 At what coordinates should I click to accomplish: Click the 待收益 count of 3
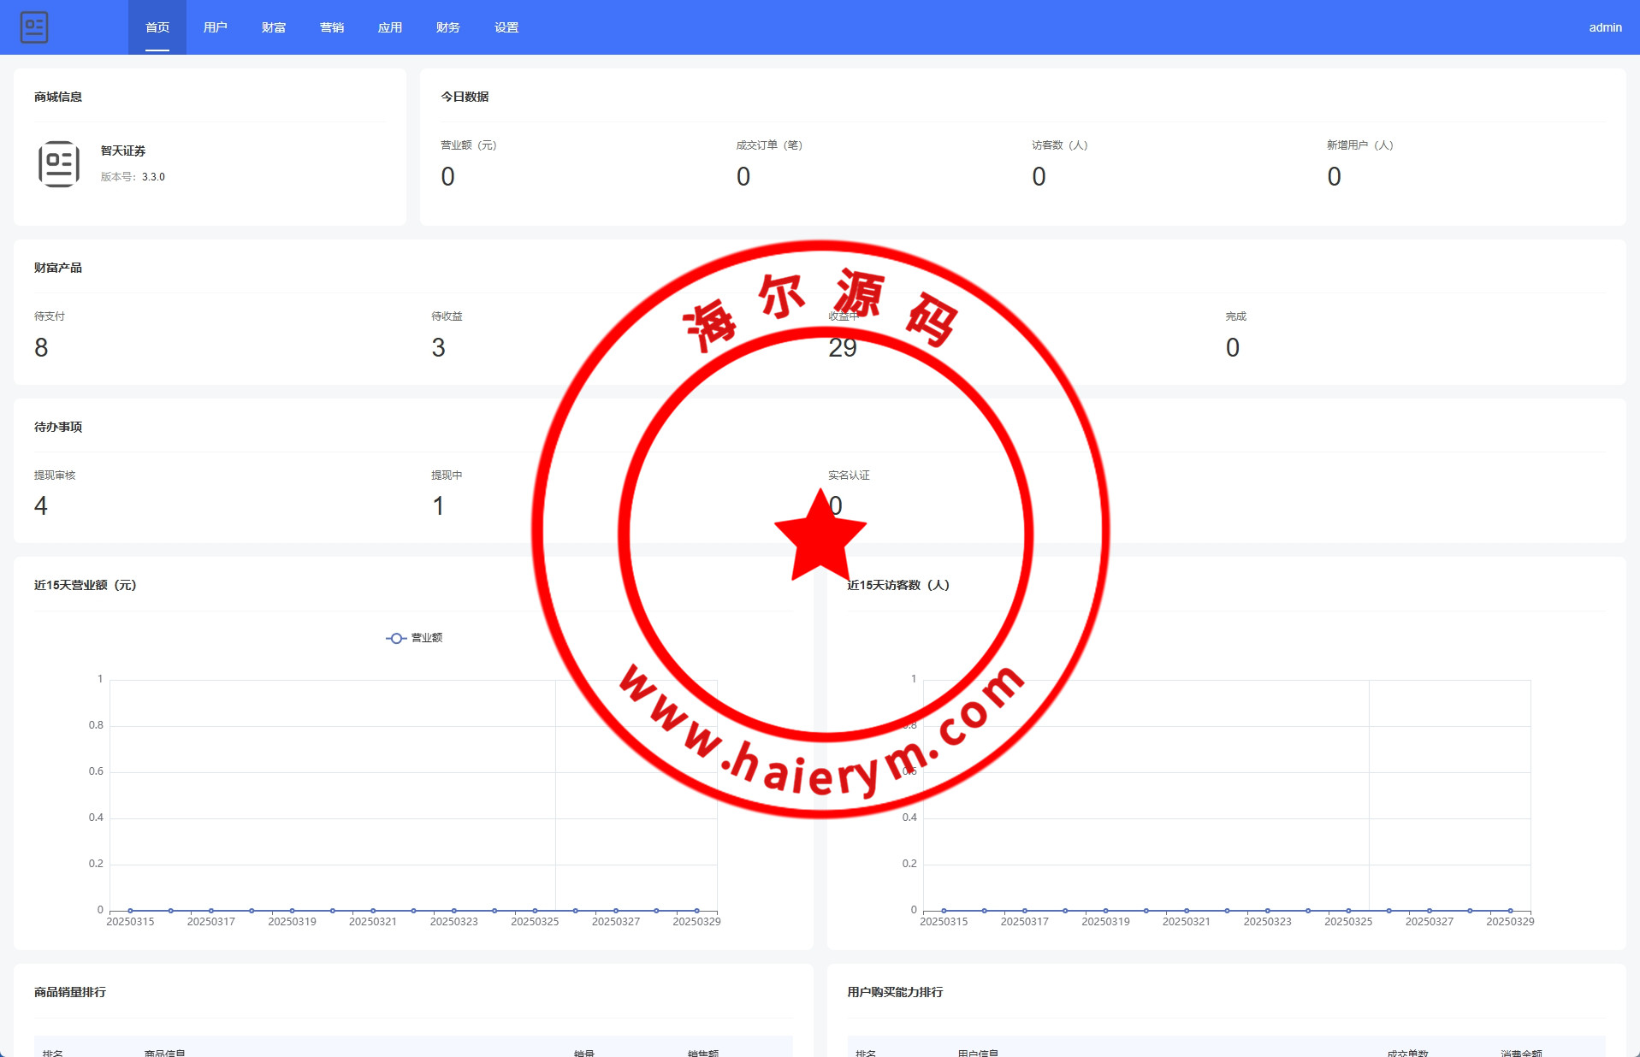point(438,347)
